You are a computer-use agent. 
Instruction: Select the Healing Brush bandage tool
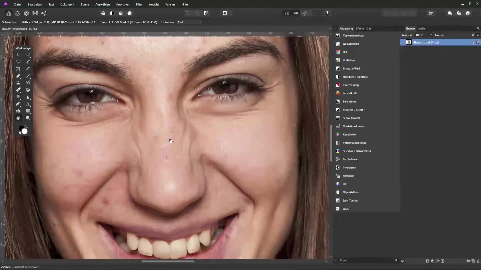18,76
